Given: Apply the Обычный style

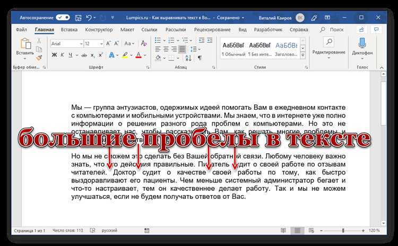Looking at the screenshot, I should click(233, 49).
